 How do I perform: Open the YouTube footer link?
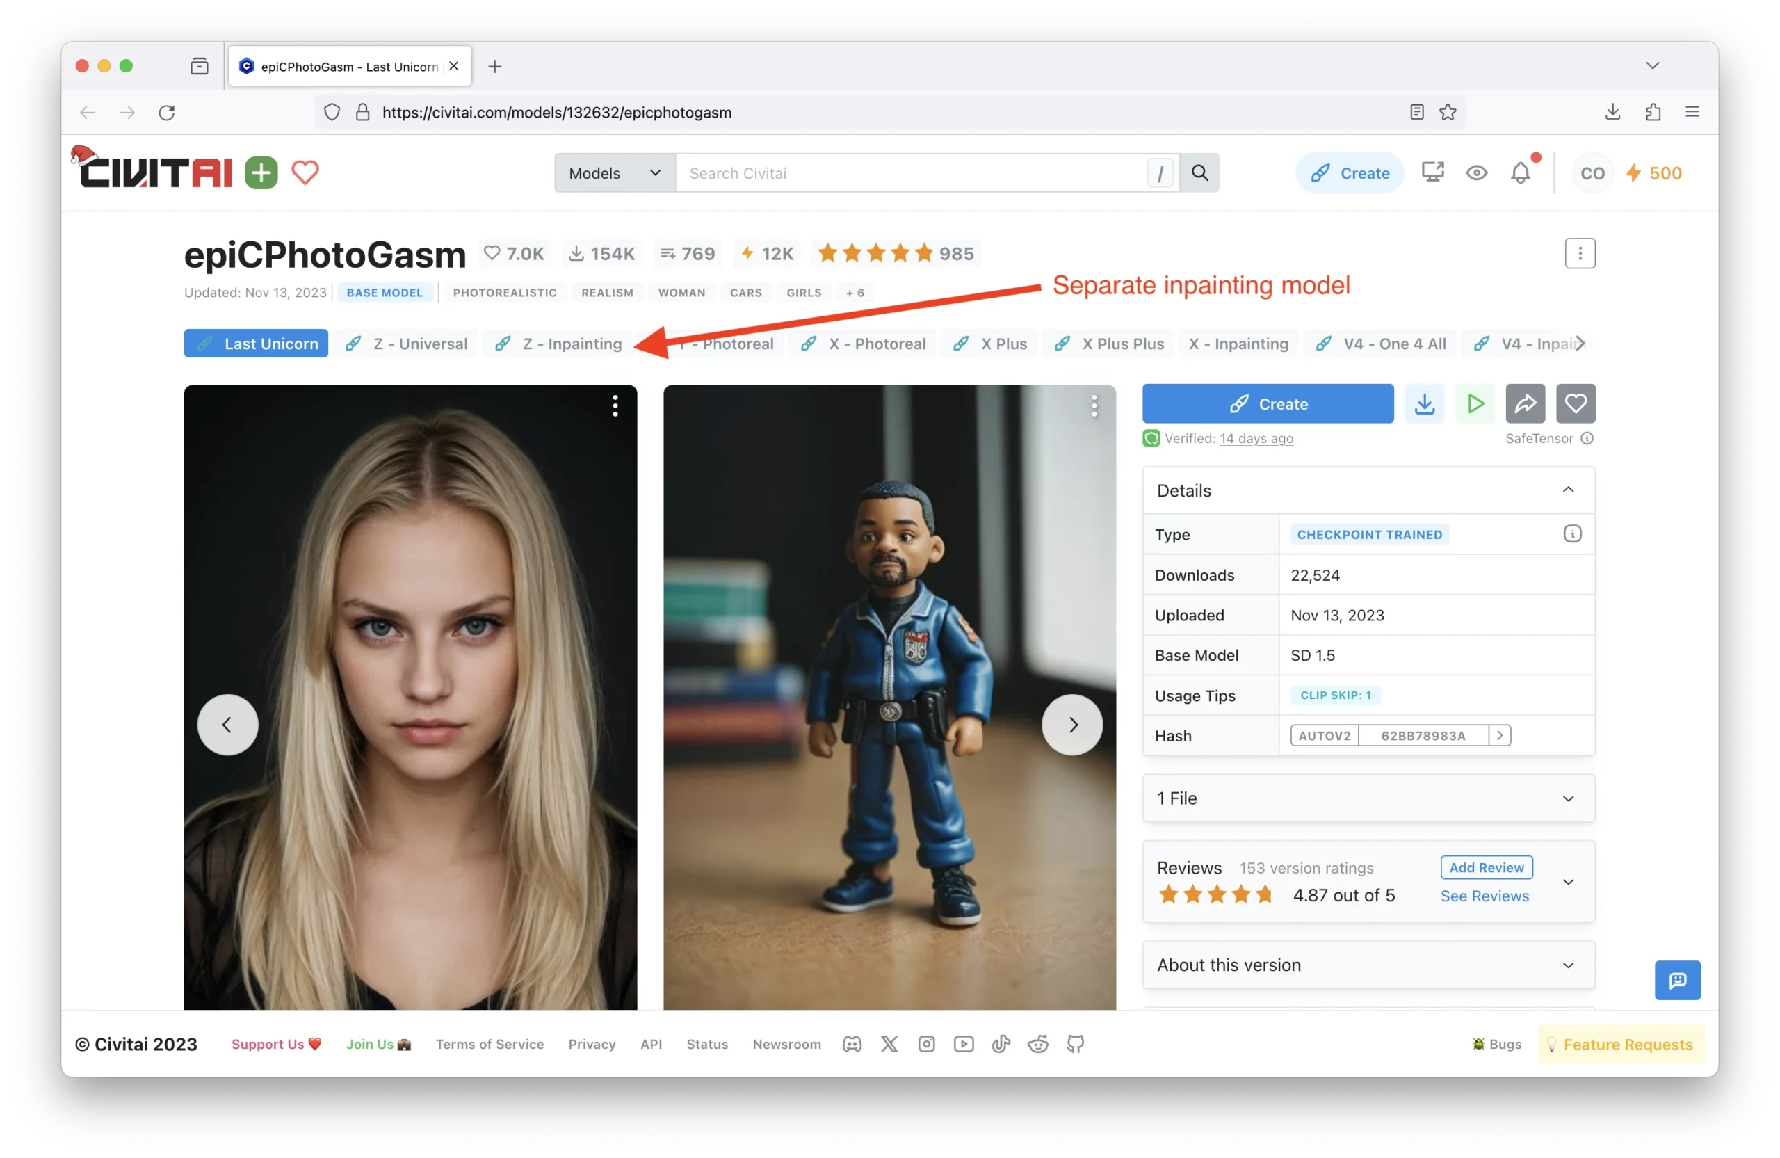(x=964, y=1045)
